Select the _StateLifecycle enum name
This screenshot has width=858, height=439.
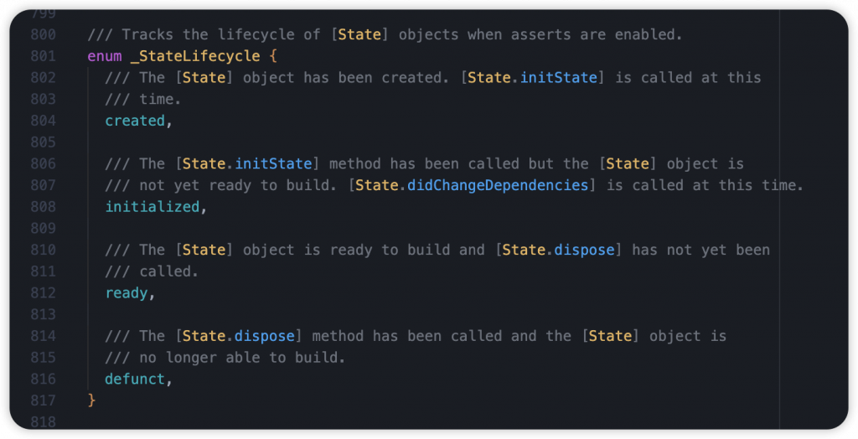(x=195, y=56)
